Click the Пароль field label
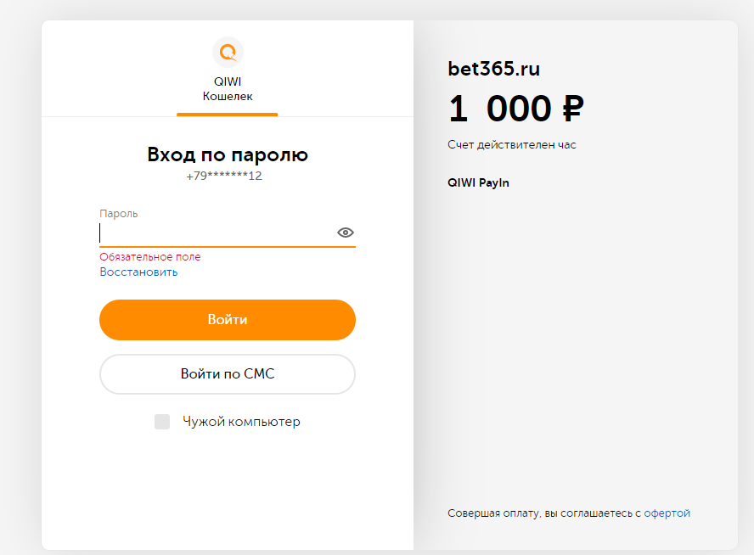 pos(119,213)
